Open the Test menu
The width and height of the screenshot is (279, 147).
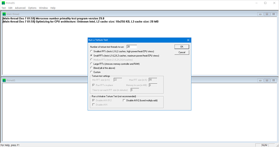3,8
